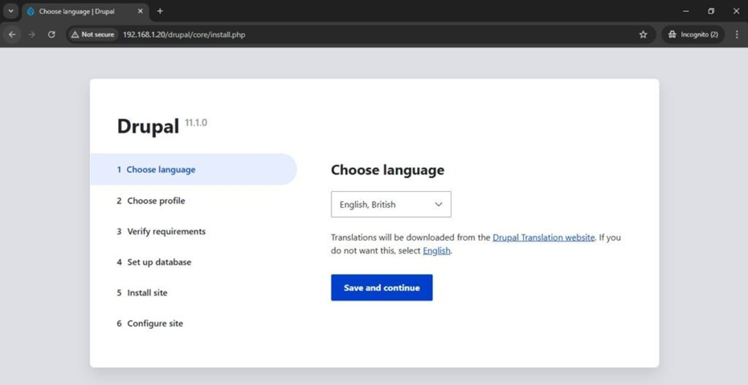Click the browser back arrow
Screen dimensions: 748x385
[12, 34]
